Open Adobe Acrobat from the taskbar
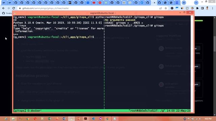 [x=85, y=119]
